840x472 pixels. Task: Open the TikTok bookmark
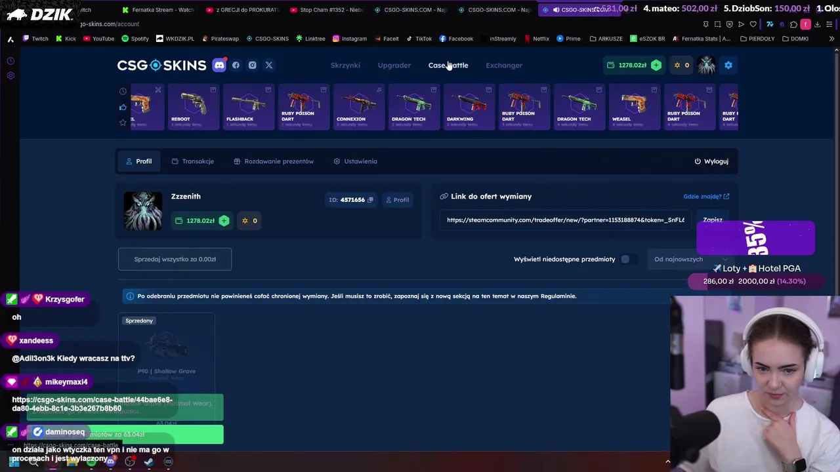(419, 39)
